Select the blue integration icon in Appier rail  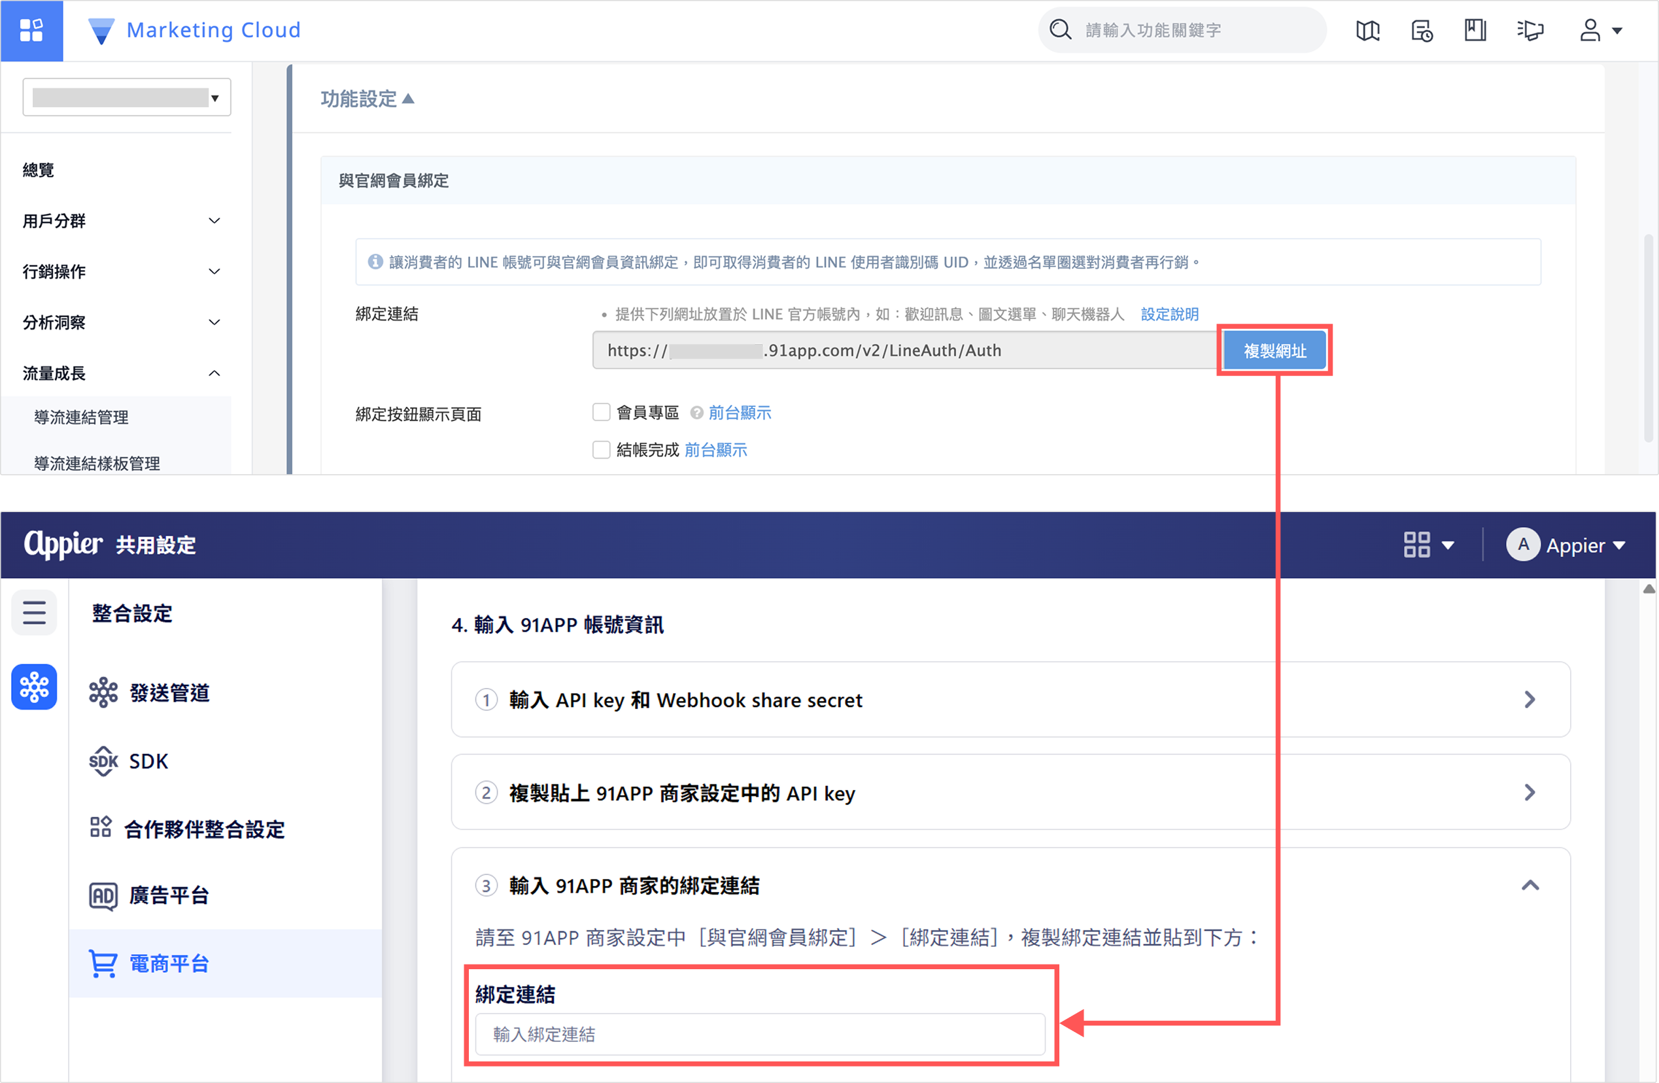(34, 687)
